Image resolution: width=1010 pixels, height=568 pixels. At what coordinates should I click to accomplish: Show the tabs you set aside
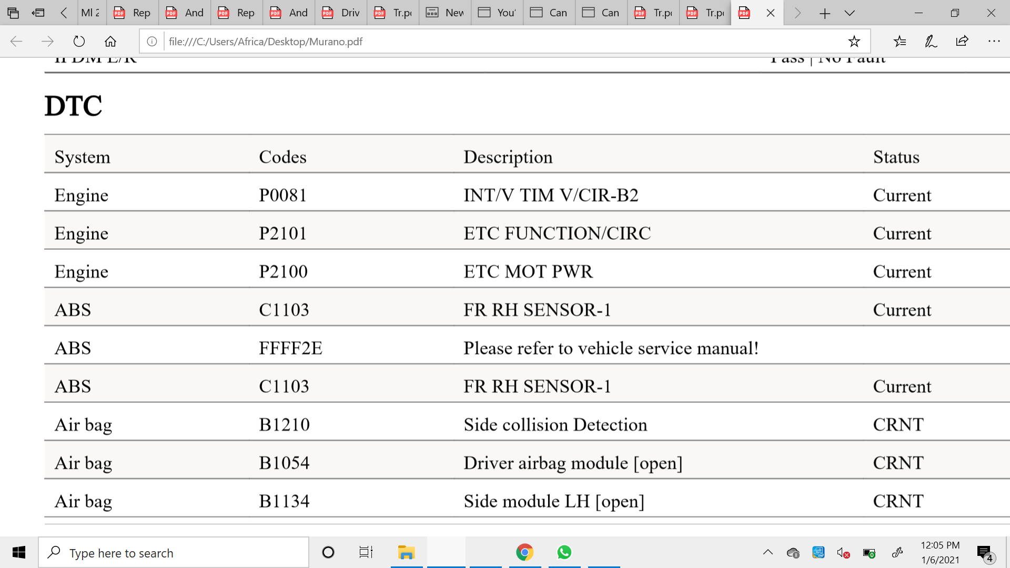[x=13, y=13]
